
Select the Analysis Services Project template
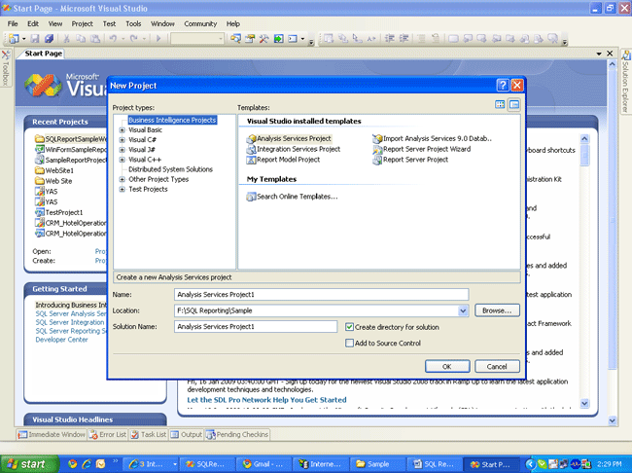tap(289, 138)
